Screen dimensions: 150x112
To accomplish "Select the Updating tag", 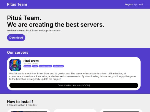I will click(x=27, y=66).
